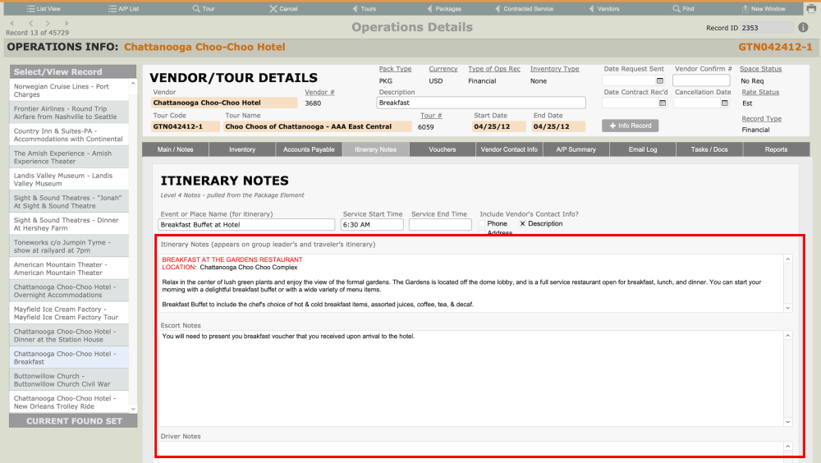Click Itinerary Notes scroll-down arrow
This screenshot has height=463, width=821.
pos(787,308)
